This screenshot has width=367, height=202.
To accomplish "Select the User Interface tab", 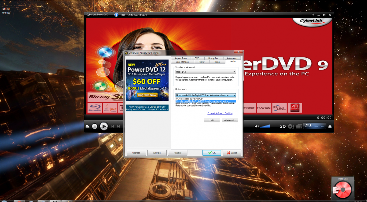I will [x=182, y=62].
